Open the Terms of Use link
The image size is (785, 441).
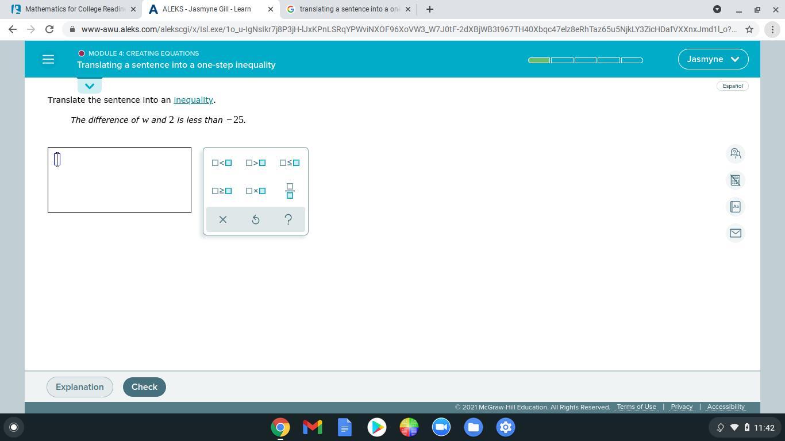[636, 407]
